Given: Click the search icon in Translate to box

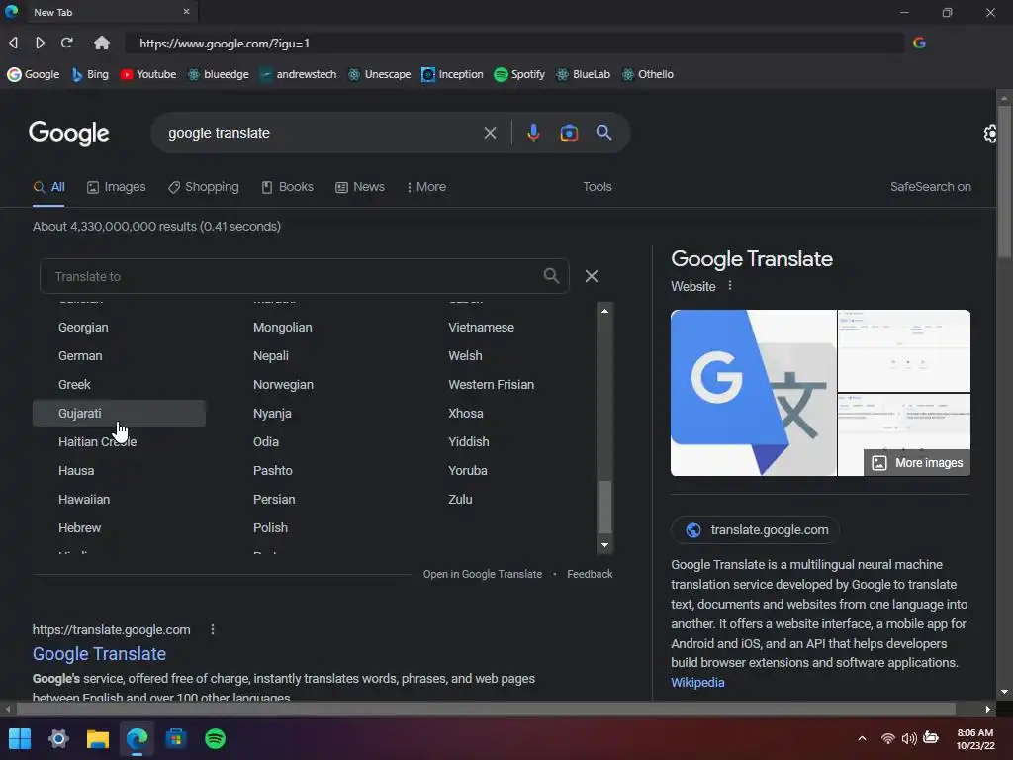Looking at the screenshot, I should (551, 276).
